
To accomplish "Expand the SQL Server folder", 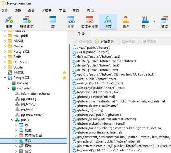I will (x=5, y=62).
